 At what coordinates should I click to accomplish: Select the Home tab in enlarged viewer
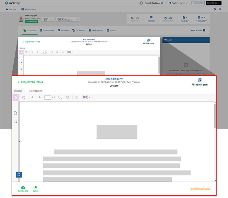coord(18,91)
